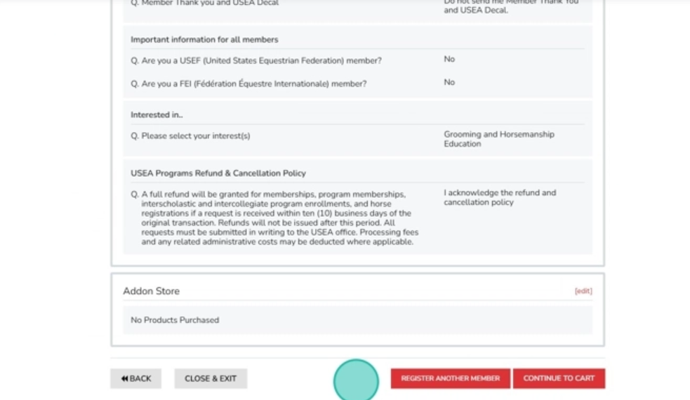Click the BACK button

click(135, 378)
